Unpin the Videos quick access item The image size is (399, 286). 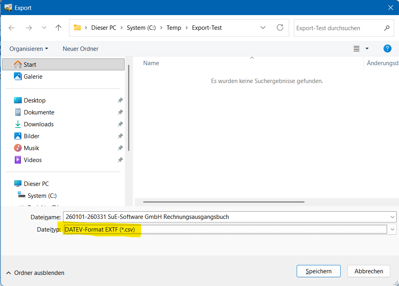[x=120, y=160]
